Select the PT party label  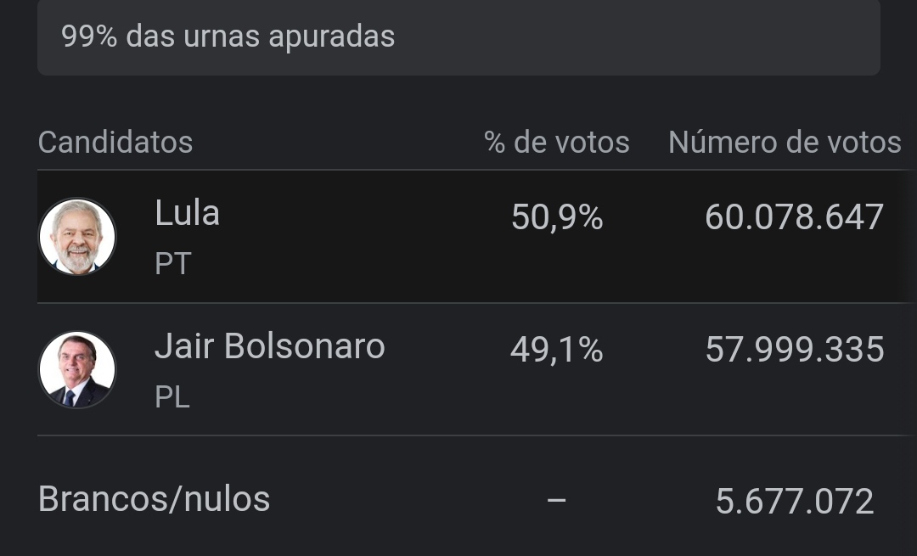(x=173, y=264)
